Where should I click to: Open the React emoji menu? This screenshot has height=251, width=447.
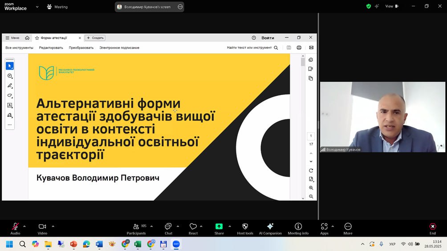click(x=193, y=227)
